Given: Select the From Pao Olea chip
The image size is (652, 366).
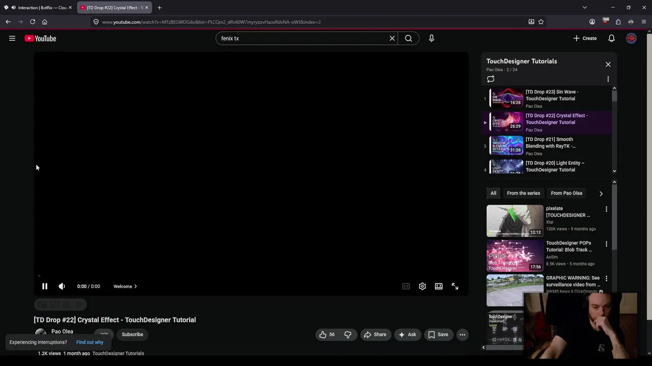Looking at the screenshot, I should [x=566, y=193].
